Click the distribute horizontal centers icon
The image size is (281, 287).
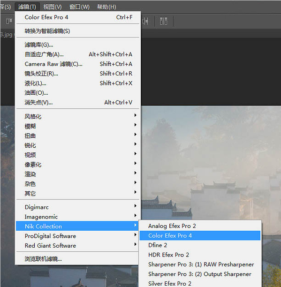[x=145, y=21]
